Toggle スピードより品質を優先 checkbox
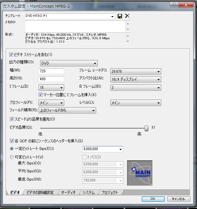Viewport: 197px width, 209px height. coord(12,119)
